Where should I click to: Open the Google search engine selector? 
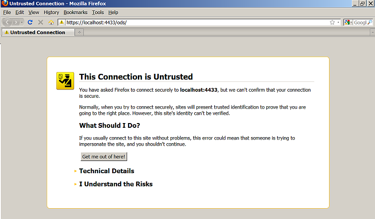point(348,22)
